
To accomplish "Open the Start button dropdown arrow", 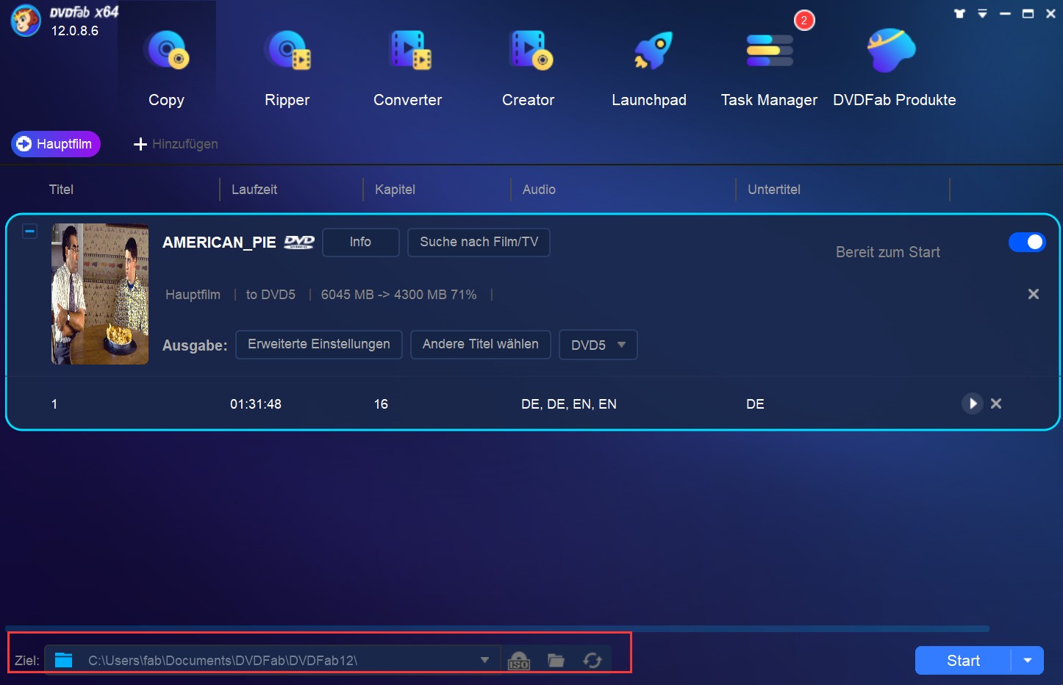I will coord(1028,661).
